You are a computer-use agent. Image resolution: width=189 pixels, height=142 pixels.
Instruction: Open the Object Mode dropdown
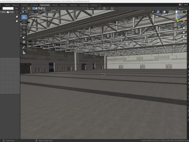point(29,12)
